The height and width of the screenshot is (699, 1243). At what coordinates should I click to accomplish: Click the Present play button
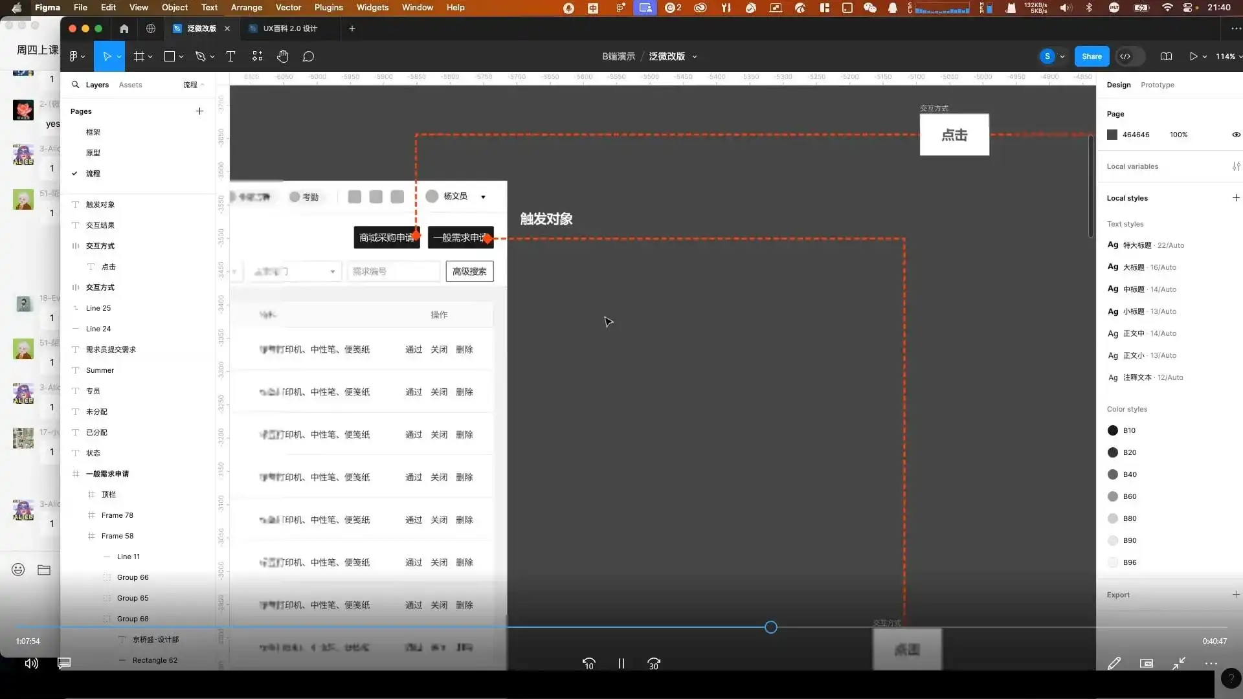1193,56
